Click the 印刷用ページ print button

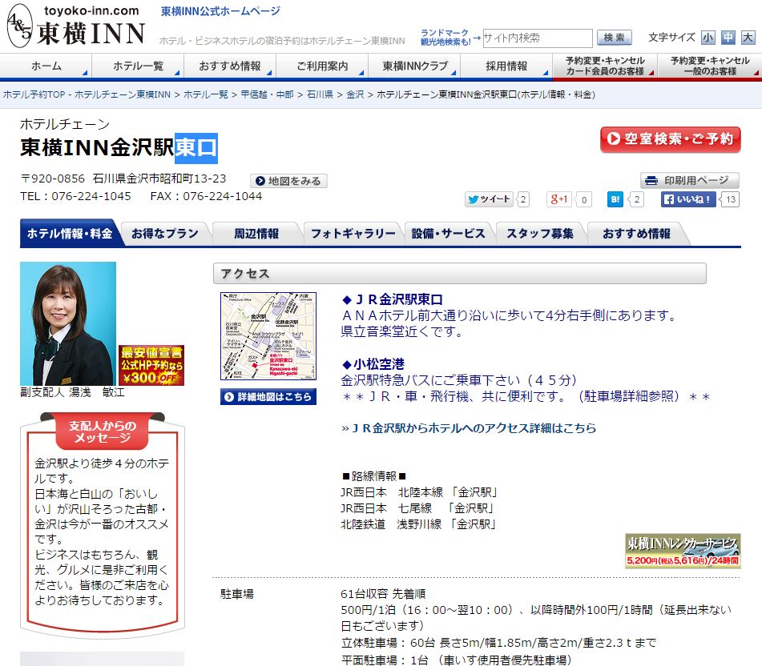pos(690,181)
